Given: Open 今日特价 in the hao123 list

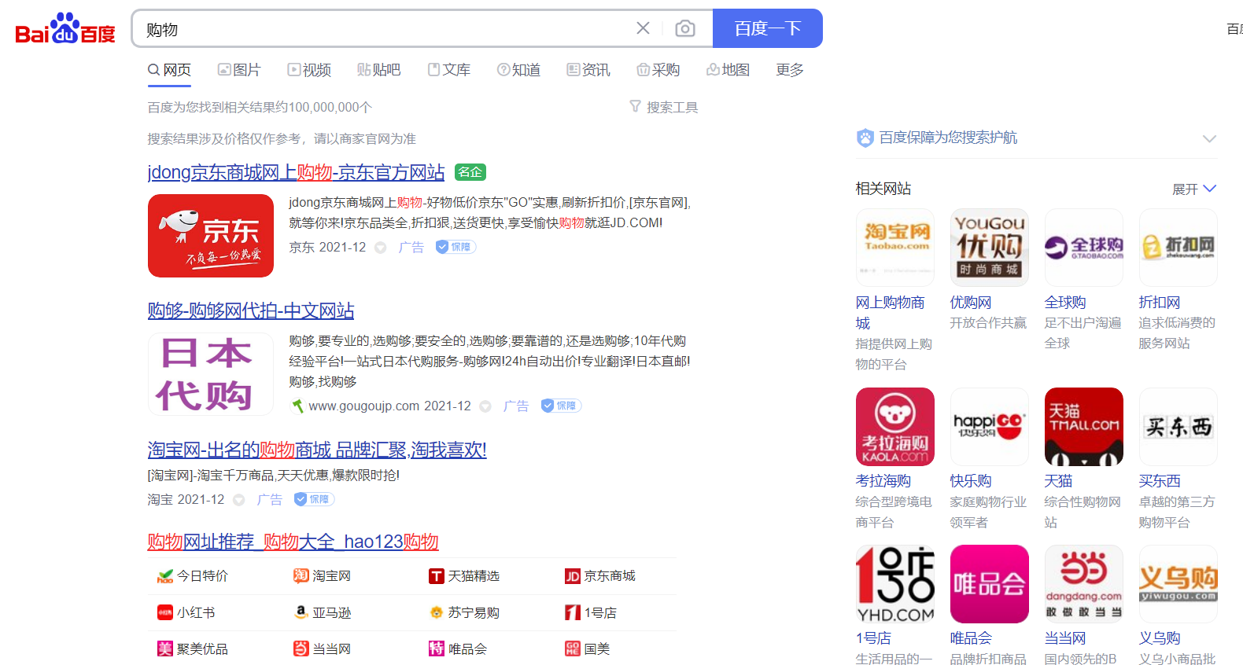Looking at the screenshot, I should (x=193, y=576).
